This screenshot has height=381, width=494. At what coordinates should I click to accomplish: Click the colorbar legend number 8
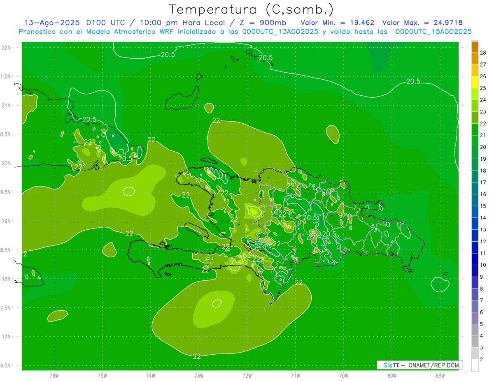(481, 289)
